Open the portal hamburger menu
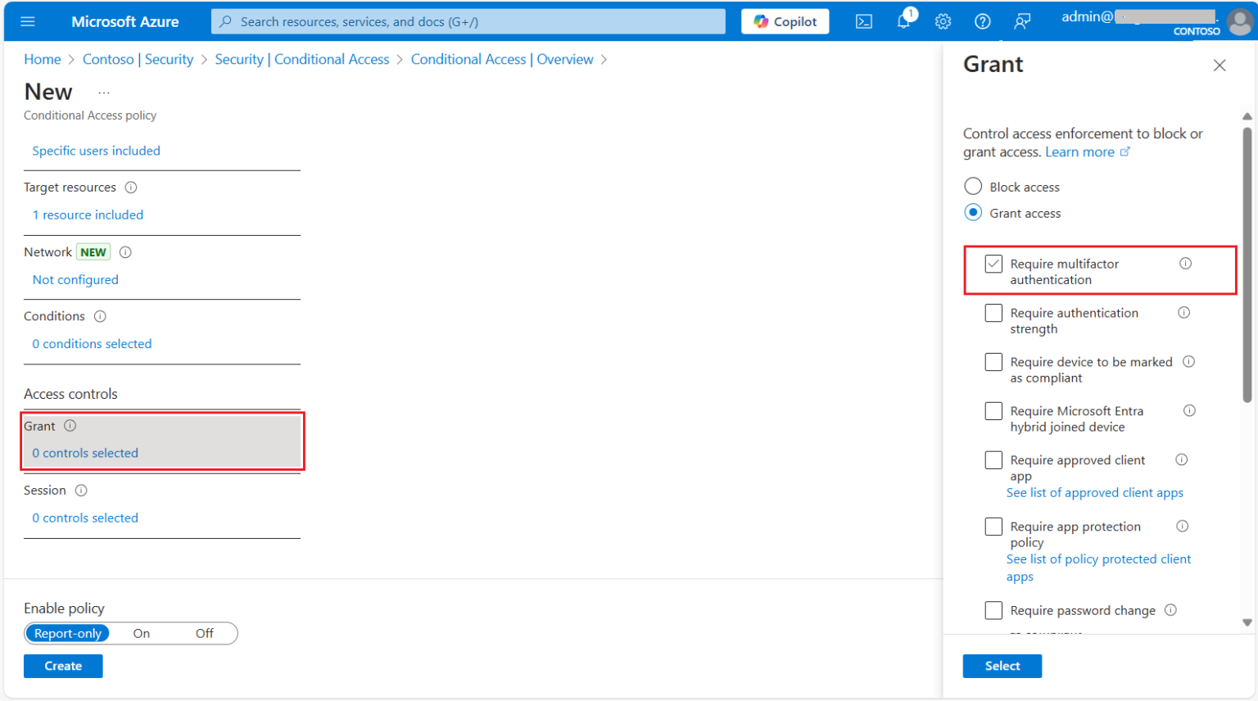1258x701 pixels. [x=27, y=21]
